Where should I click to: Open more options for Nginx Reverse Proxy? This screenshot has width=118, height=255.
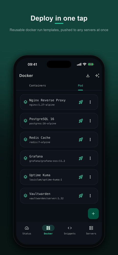[90, 102]
